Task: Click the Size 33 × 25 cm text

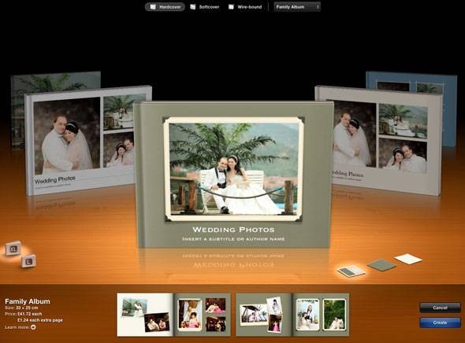Action: click(x=21, y=308)
